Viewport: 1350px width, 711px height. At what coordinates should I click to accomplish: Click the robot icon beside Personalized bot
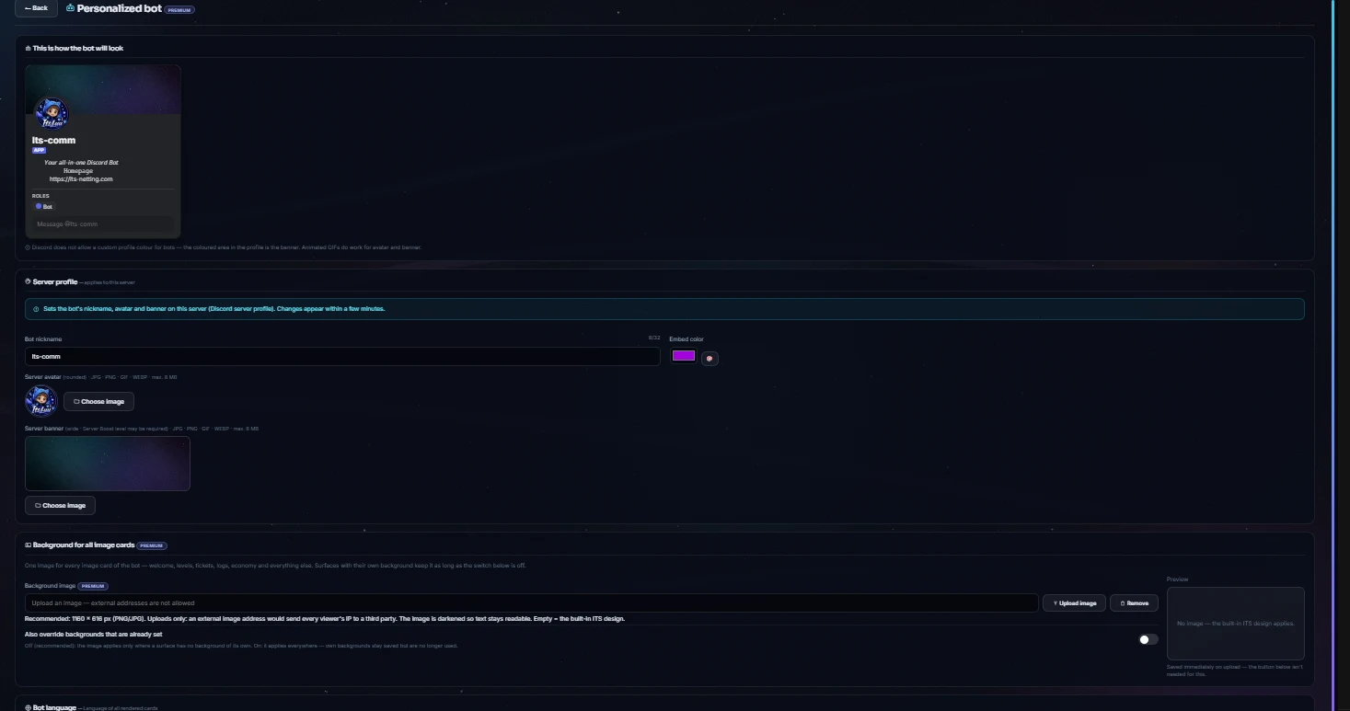coord(71,8)
